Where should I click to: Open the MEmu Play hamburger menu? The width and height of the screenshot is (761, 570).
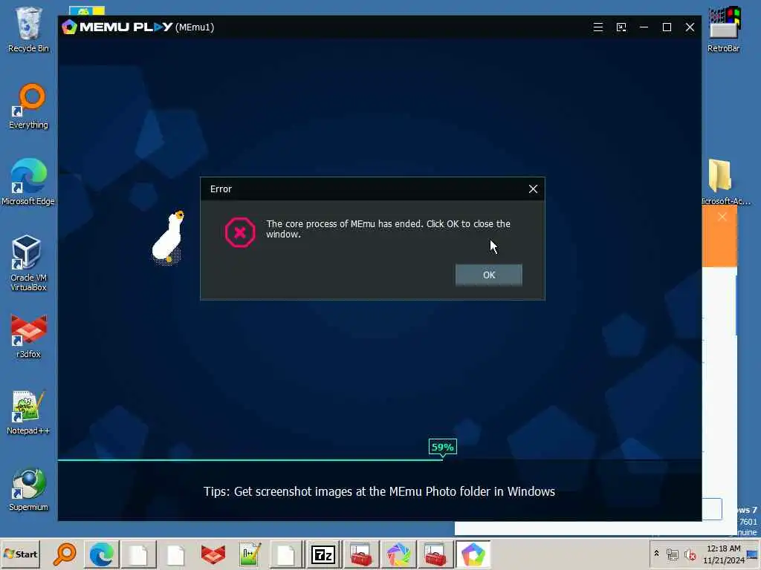click(598, 27)
